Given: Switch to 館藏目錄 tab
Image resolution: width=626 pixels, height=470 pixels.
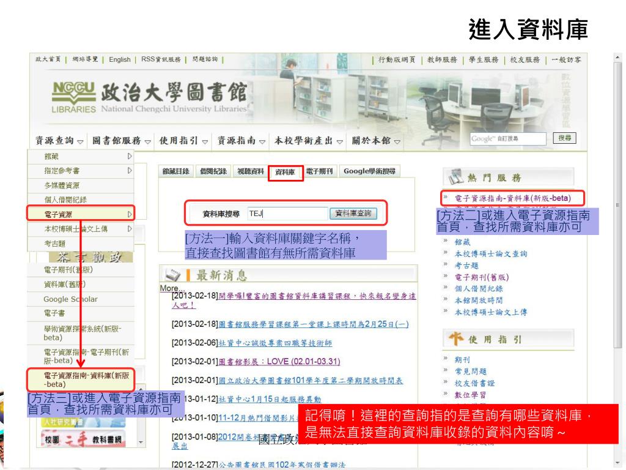Looking at the screenshot, I should (175, 171).
